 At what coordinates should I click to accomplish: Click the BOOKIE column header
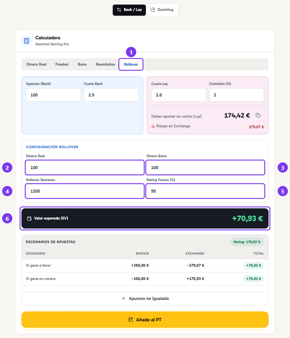pos(142,253)
